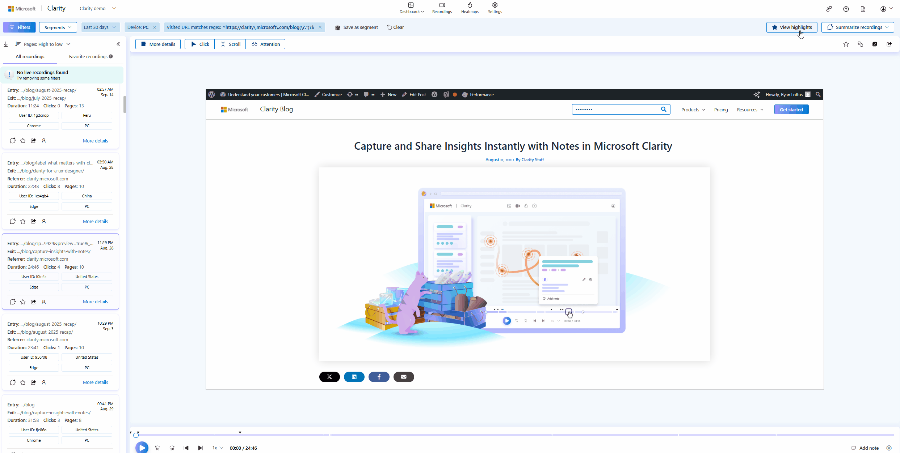Screen dimensions: 900x453
Task: Open More details link for China recording
Action: pyautogui.click(x=95, y=221)
